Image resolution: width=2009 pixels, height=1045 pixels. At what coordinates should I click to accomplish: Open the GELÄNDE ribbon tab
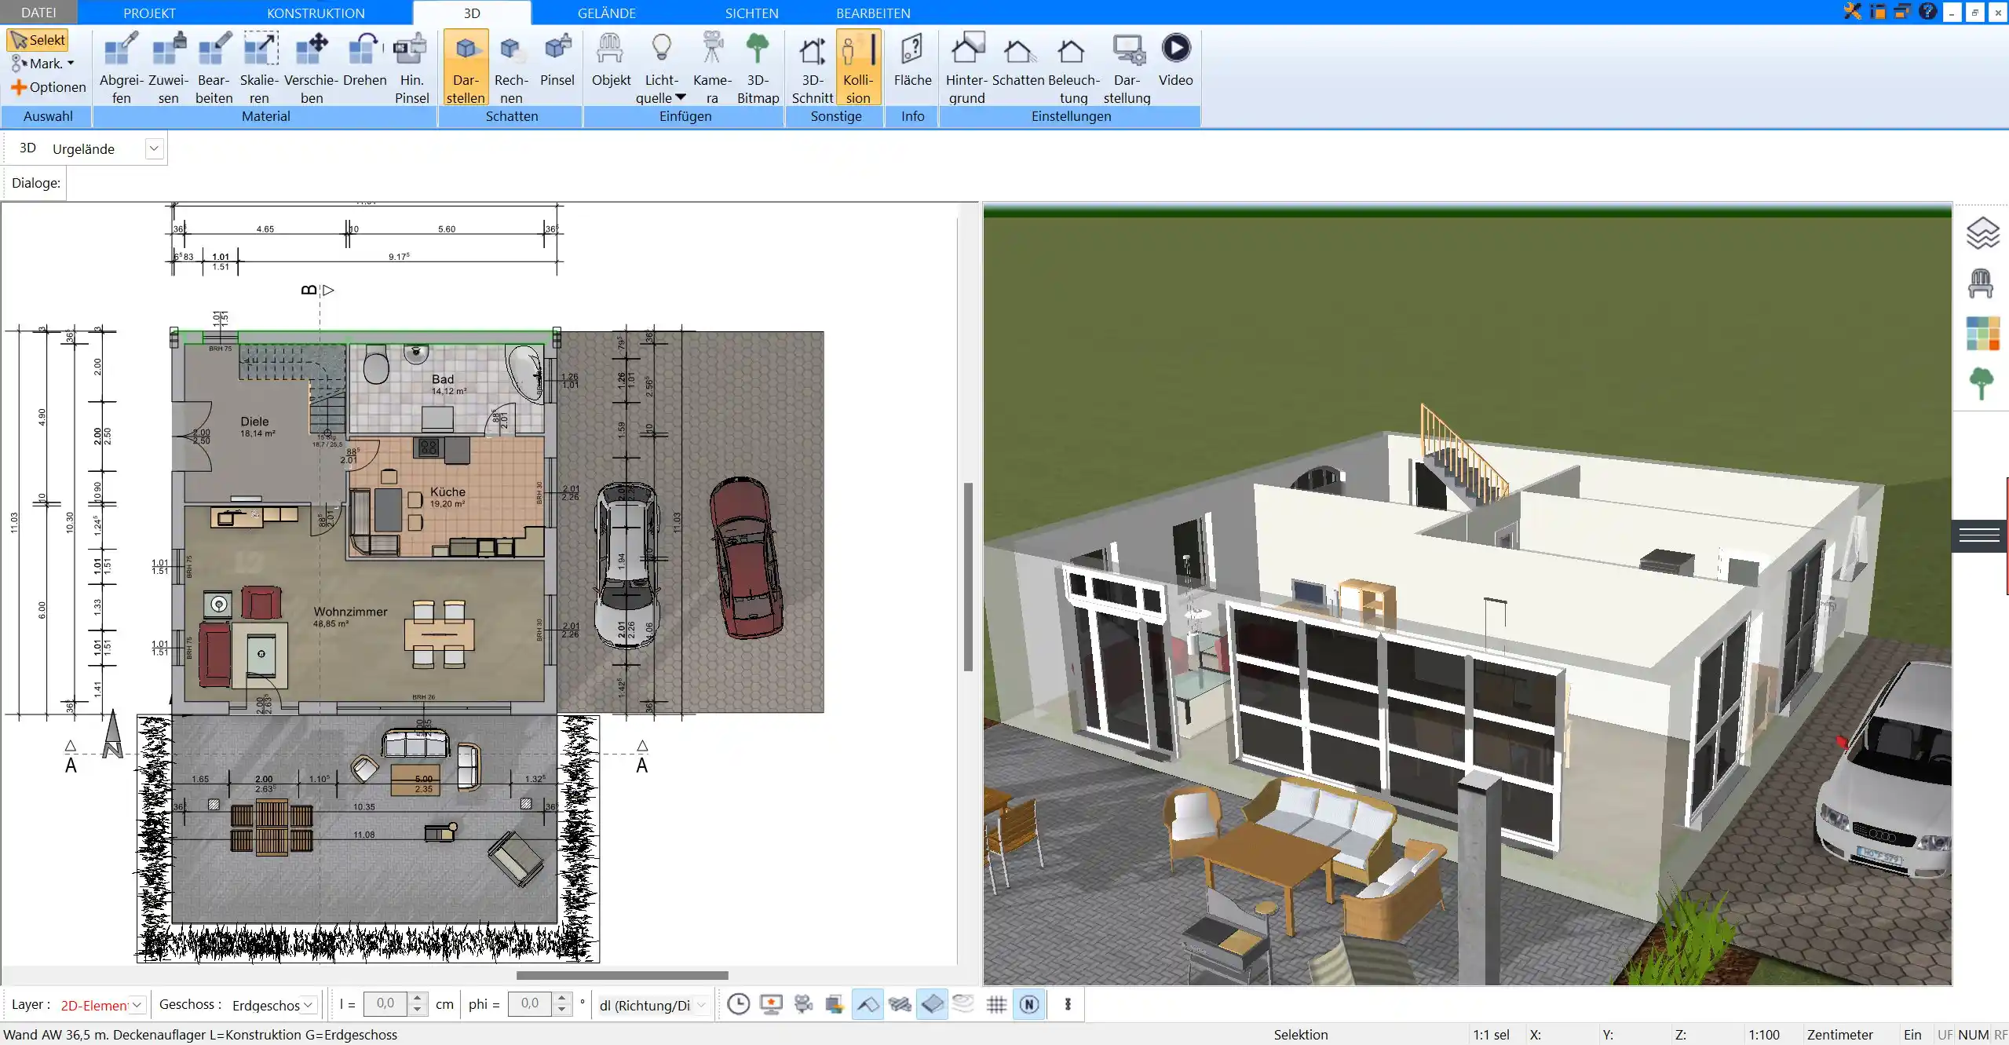point(606,13)
